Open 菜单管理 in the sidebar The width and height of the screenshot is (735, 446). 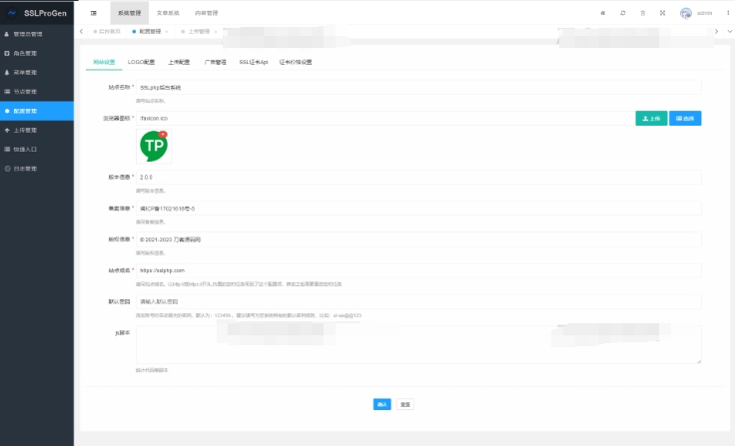[x=37, y=73]
